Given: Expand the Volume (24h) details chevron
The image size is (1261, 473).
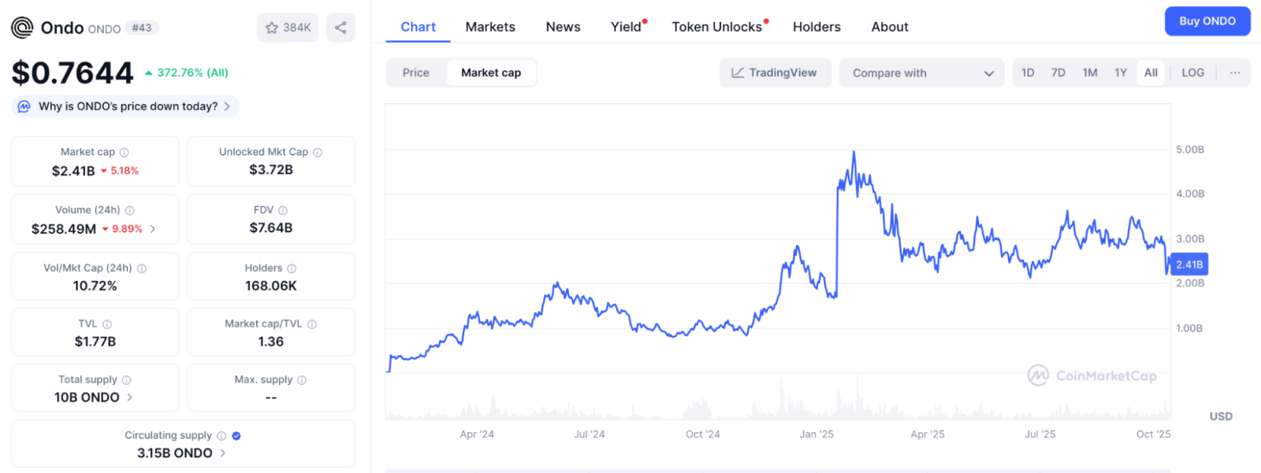Looking at the screenshot, I should (153, 229).
